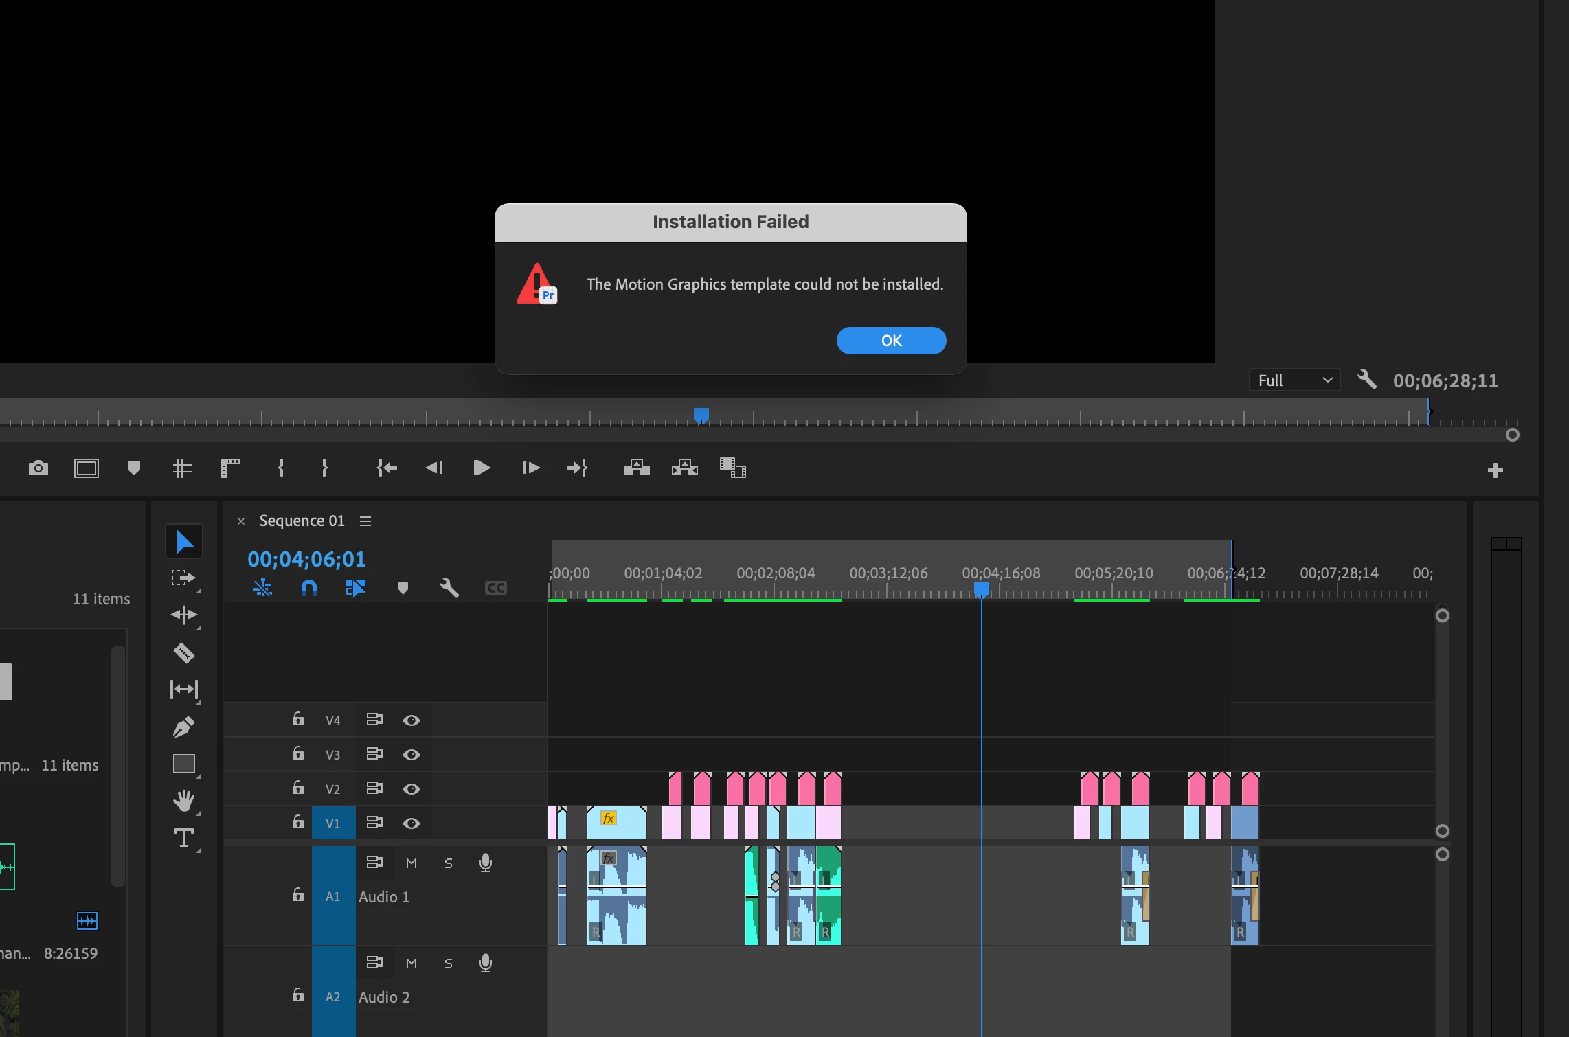Open the Full playback resolution dropdown
This screenshot has height=1037, width=1569.
click(1294, 380)
